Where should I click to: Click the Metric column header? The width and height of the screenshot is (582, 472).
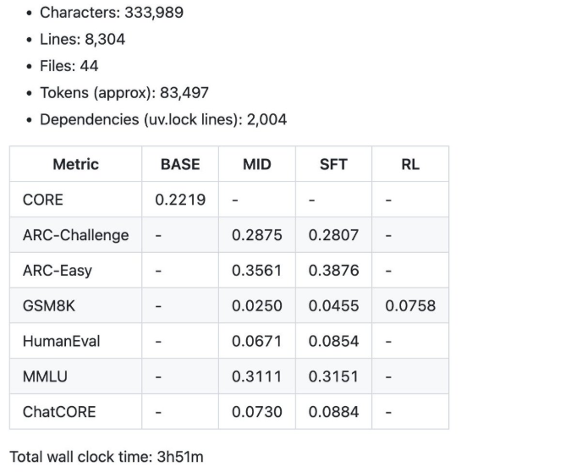pos(76,164)
